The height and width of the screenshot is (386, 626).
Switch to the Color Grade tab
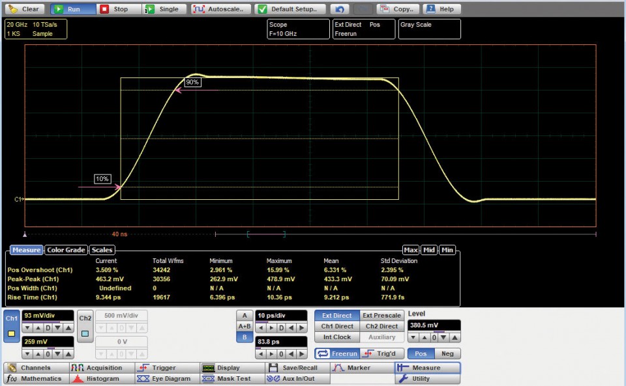(66, 250)
